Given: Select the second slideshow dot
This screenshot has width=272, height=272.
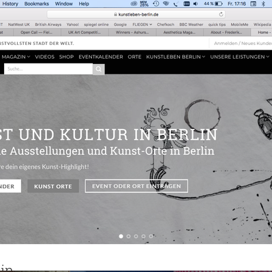Looking at the screenshot, I should 128,237.
